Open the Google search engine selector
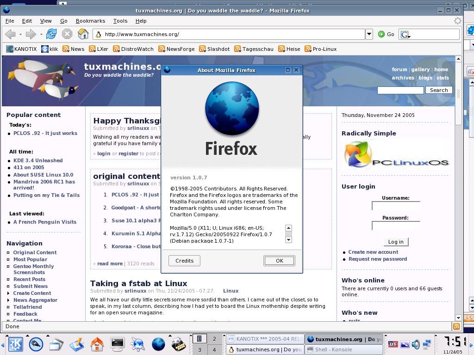Screen dimensions: 474x355 405,34
